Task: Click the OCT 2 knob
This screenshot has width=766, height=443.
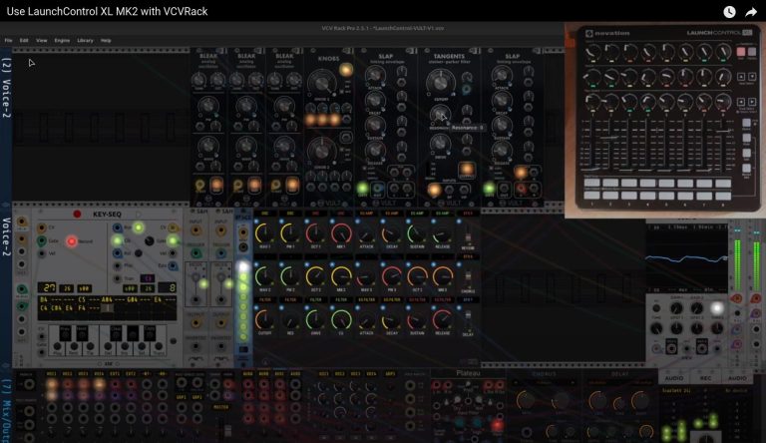Action: [315, 276]
